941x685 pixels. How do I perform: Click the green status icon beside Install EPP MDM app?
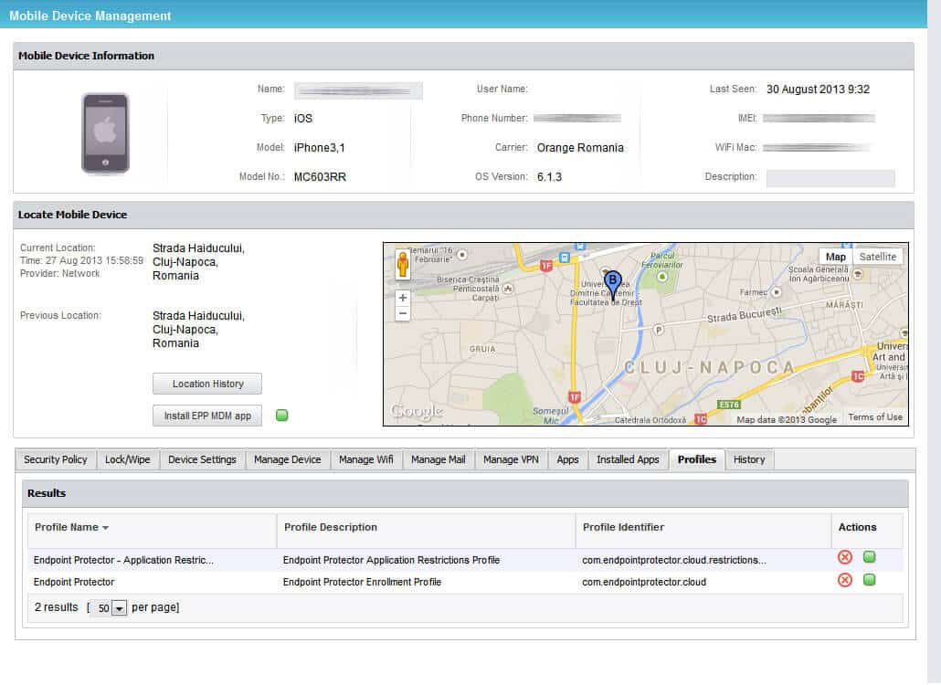pyautogui.click(x=281, y=415)
